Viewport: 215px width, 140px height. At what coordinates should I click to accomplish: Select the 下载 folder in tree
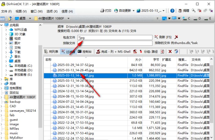click(x=17, y=52)
